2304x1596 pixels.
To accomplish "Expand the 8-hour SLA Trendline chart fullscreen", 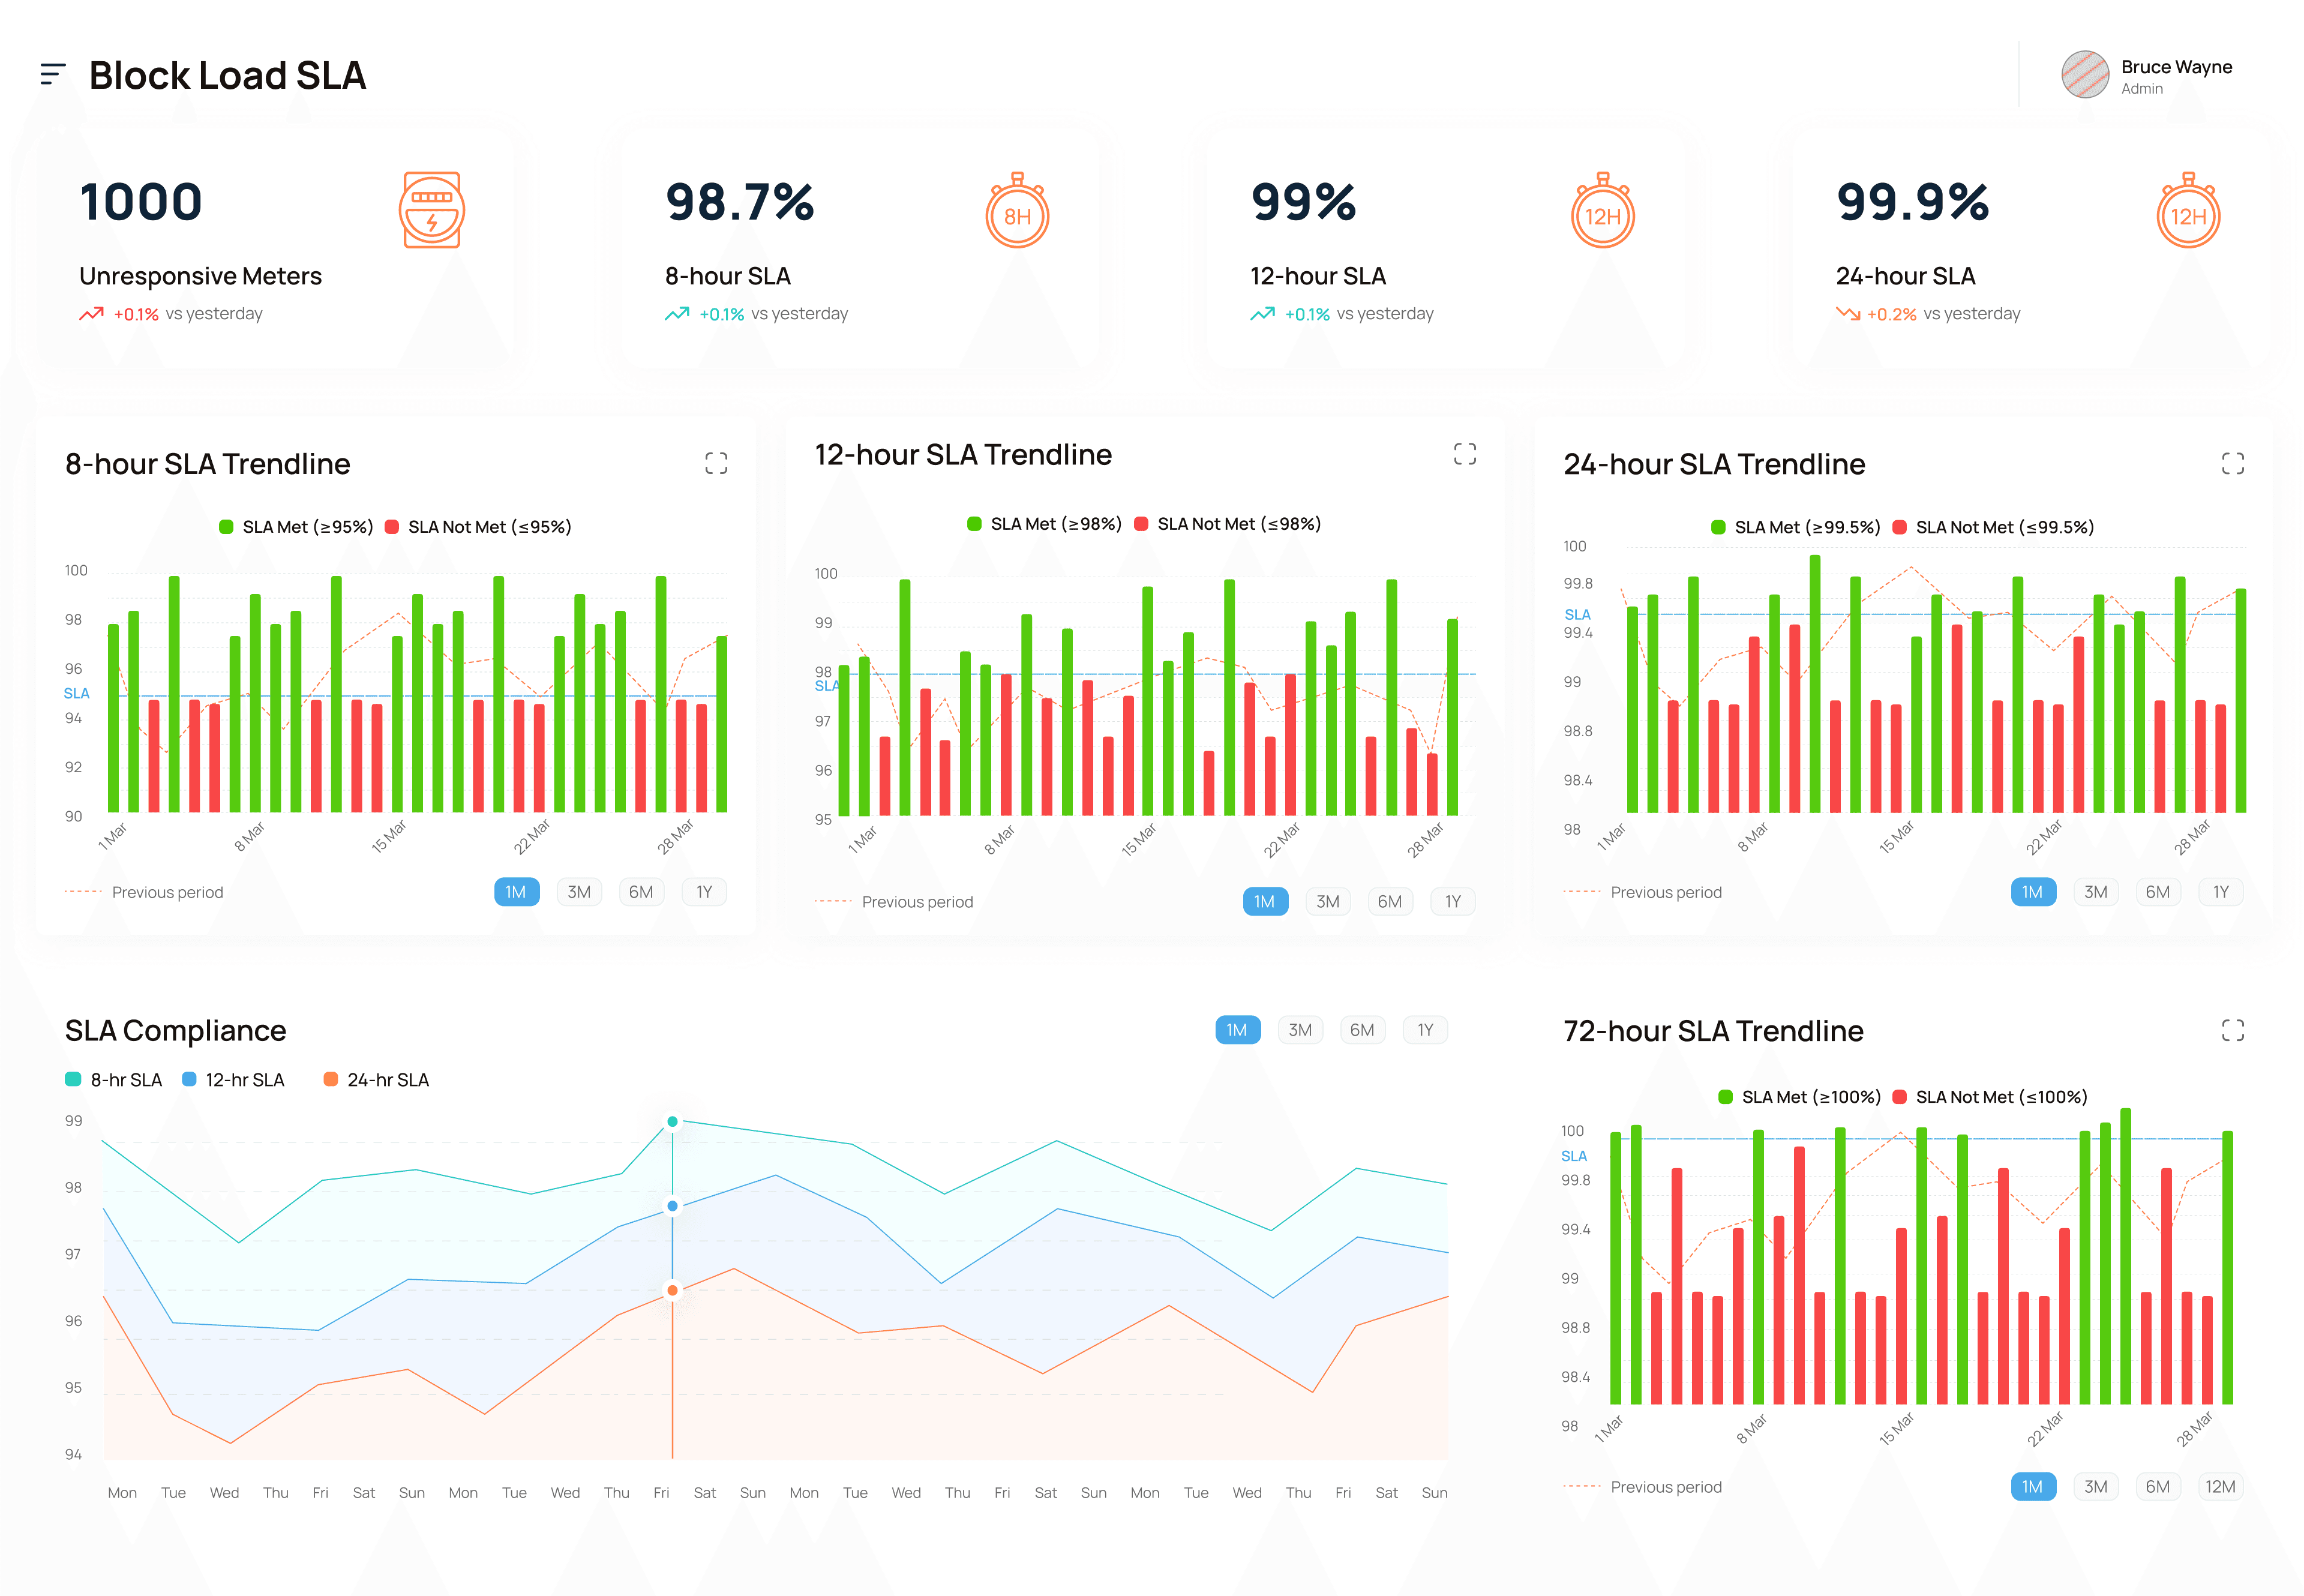I will [716, 463].
